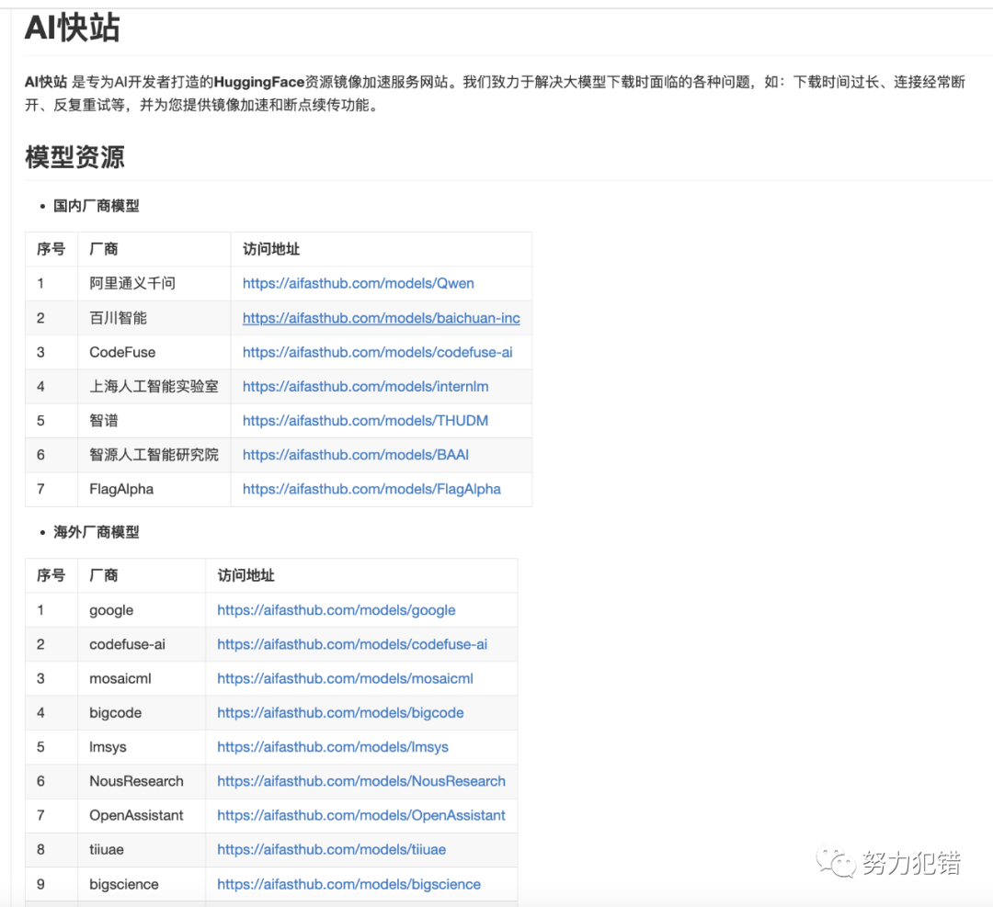Click bold HuggingFace word in intro
This screenshot has width=993, height=907.
259,83
